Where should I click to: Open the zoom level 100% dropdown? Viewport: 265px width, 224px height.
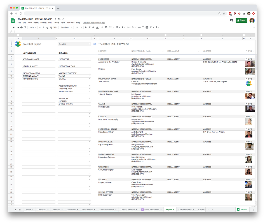33,27
